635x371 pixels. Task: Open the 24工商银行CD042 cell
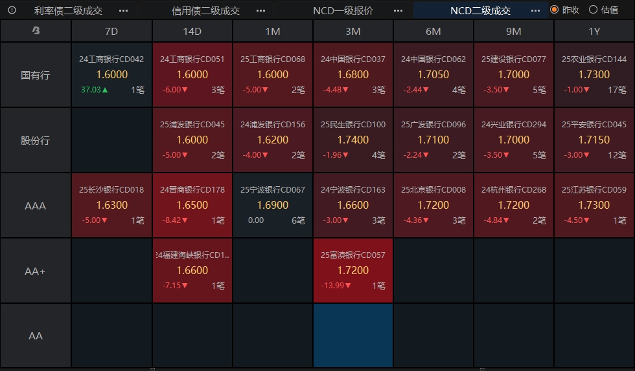coord(111,75)
